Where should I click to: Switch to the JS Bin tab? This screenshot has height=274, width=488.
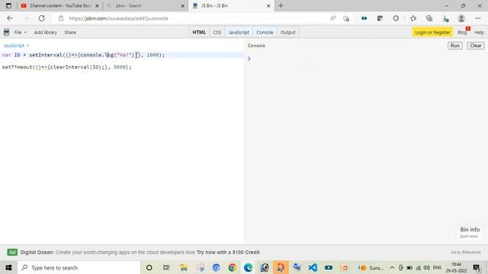pyautogui.click(x=231, y=5)
